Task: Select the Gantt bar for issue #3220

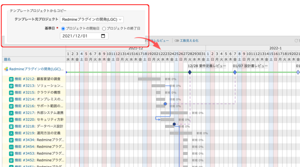Action: (x=167, y=120)
